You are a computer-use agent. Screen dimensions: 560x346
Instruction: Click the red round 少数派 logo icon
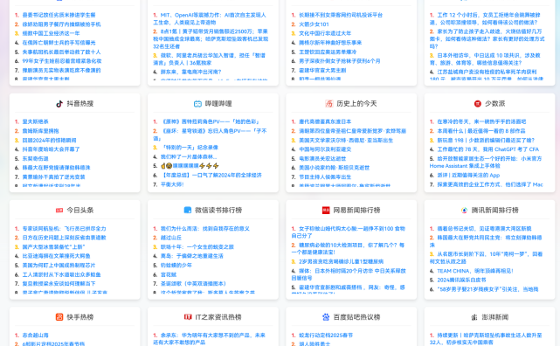pyautogui.click(x=478, y=104)
